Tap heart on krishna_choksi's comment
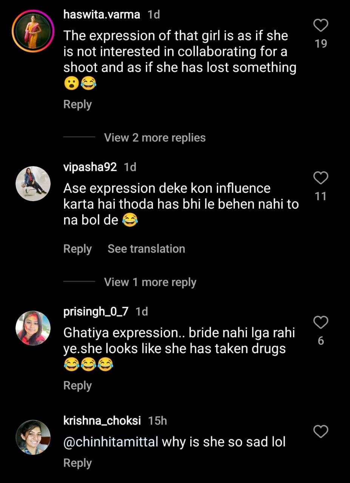This screenshot has height=483, width=350. pyautogui.click(x=321, y=431)
